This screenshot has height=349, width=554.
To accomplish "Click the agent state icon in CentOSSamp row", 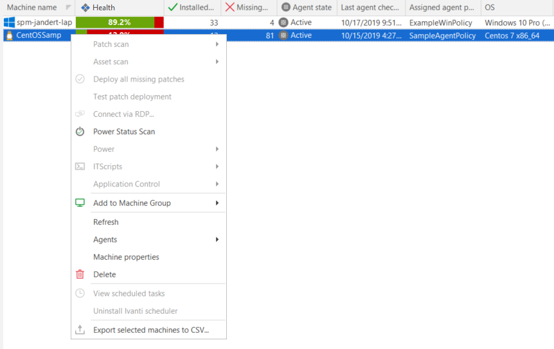I will [283, 35].
